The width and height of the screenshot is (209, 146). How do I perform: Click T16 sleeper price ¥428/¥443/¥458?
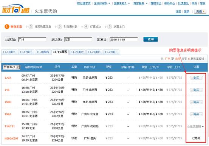(x=151, y=90)
